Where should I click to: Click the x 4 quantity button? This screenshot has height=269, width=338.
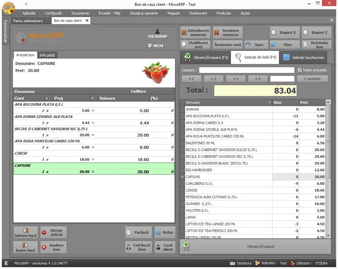[236, 79]
